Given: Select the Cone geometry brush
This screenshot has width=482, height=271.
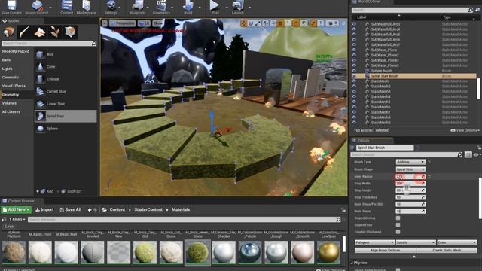Looking at the screenshot, I should tap(66, 67).
